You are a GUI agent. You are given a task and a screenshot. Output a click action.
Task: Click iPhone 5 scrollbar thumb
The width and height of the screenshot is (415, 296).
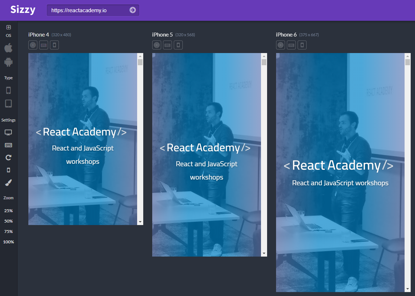pos(264,62)
